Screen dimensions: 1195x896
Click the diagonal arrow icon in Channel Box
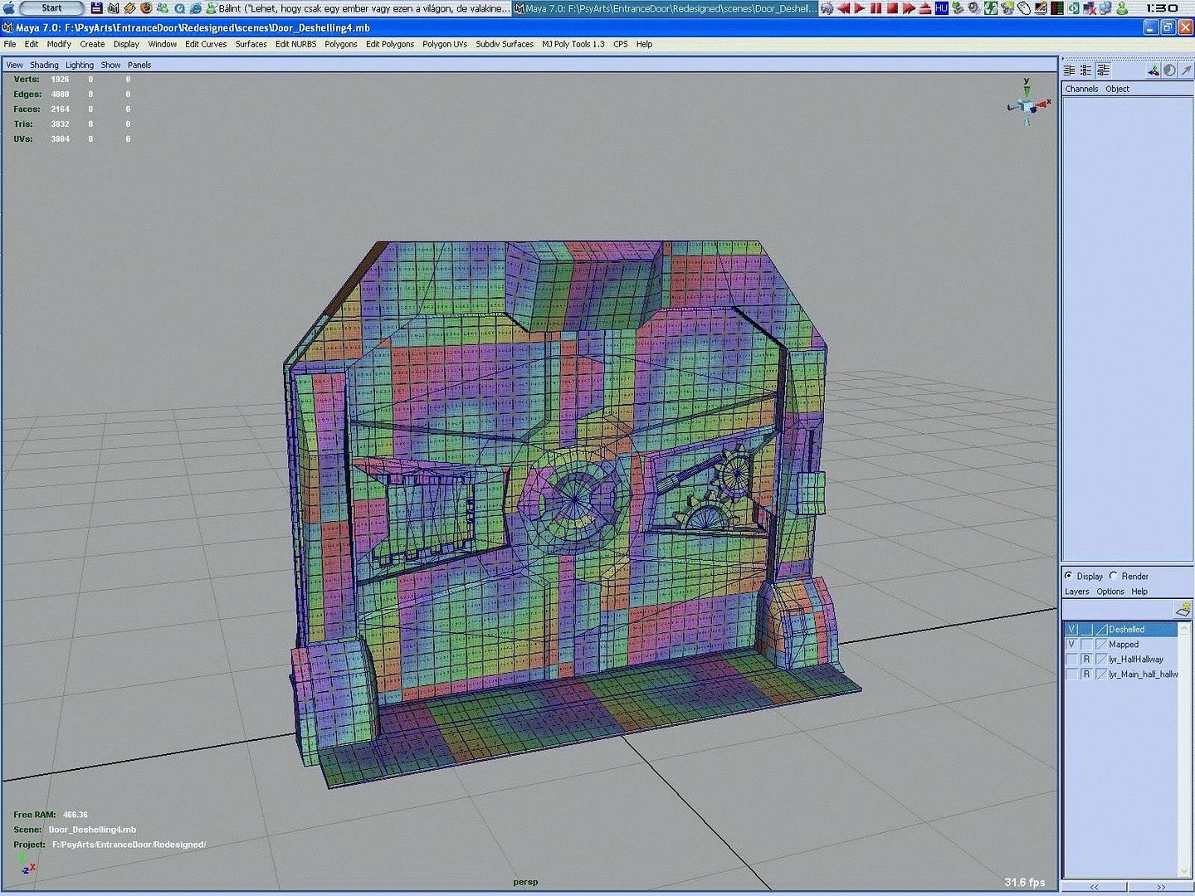point(1186,71)
